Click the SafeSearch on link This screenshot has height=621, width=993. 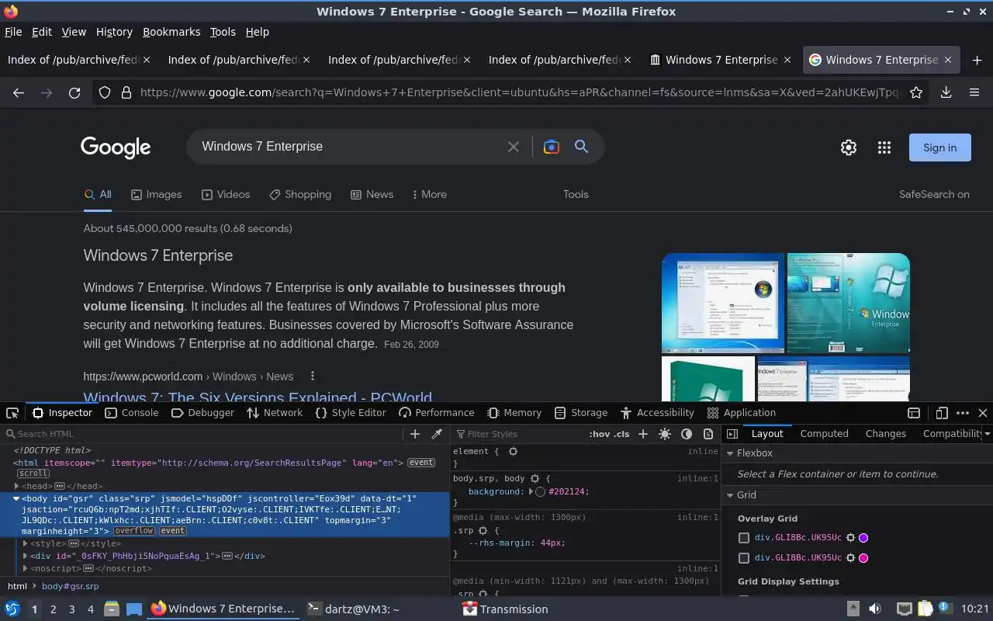point(934,194)
